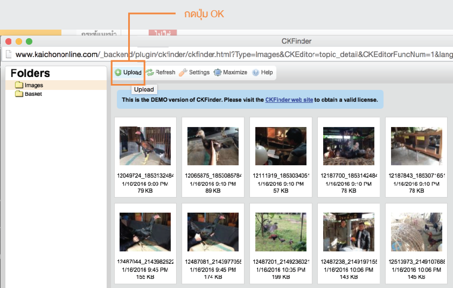Select the 199 KB image 12487201
This screenshot has width=453, height=288.
click(x=281, y=232)
